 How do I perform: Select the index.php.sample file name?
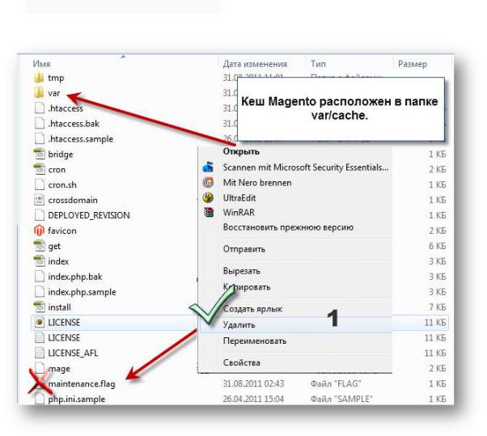coord(82,292)
